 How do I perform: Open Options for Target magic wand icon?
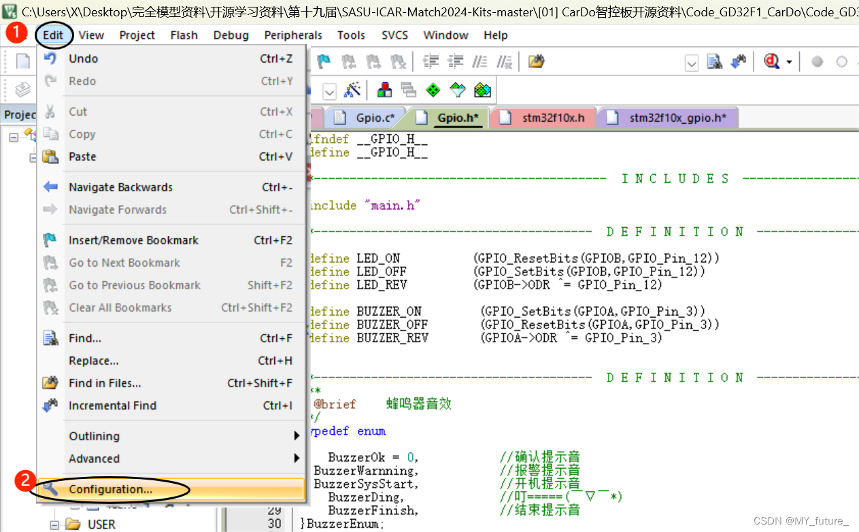click(x=352, y=90)
